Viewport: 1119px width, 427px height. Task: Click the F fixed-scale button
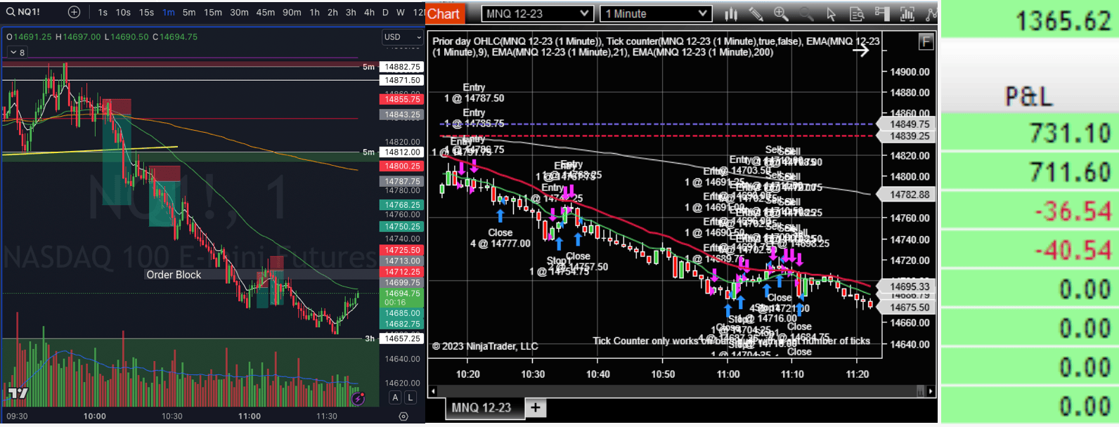click(926, 42)
